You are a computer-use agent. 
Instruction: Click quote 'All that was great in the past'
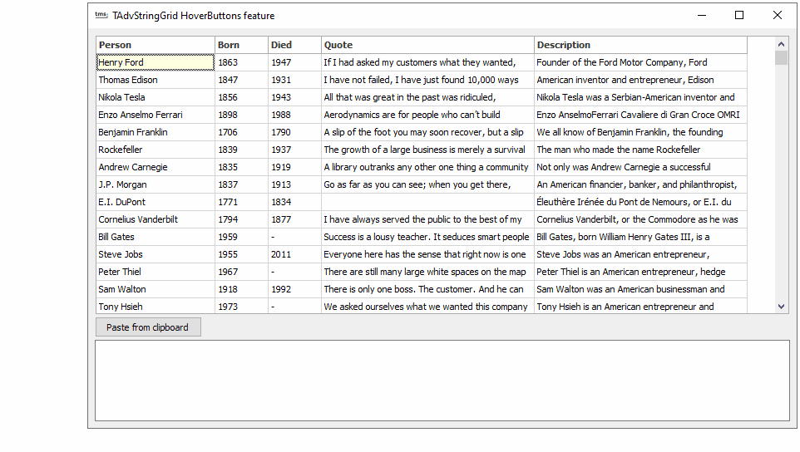point(427,97)
